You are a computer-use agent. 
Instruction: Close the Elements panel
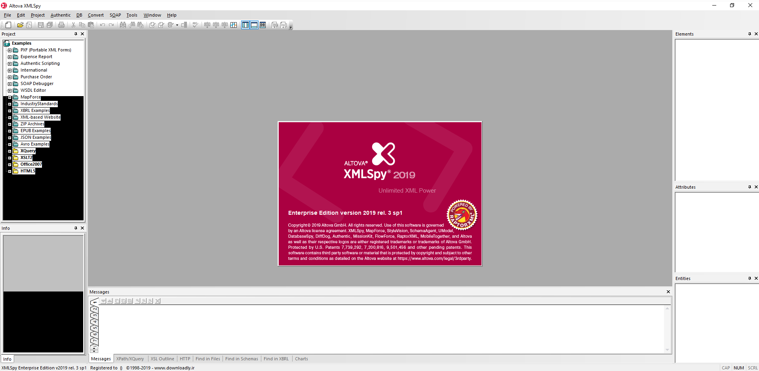[756, 34]
